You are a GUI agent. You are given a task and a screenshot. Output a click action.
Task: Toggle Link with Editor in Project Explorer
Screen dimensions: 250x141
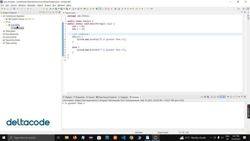[43, 13]
